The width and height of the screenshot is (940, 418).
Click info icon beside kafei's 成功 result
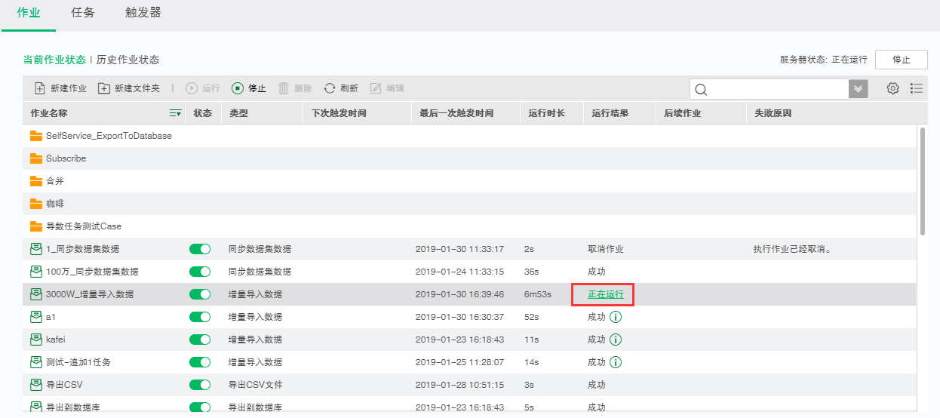tap(616, 340)
